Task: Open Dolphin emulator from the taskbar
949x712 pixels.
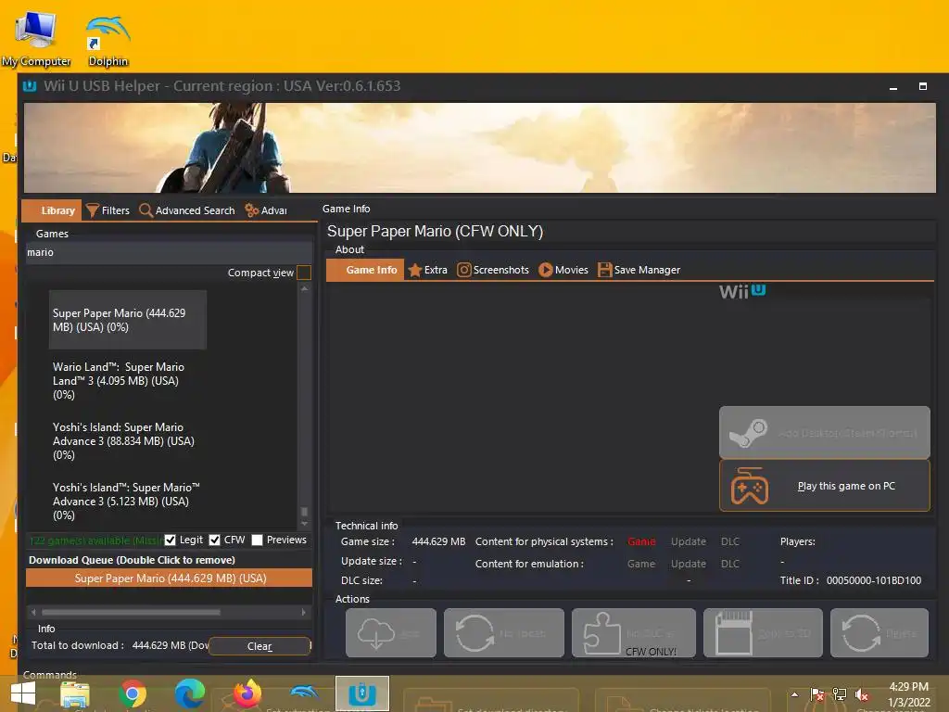Action: tap(304, 693)
